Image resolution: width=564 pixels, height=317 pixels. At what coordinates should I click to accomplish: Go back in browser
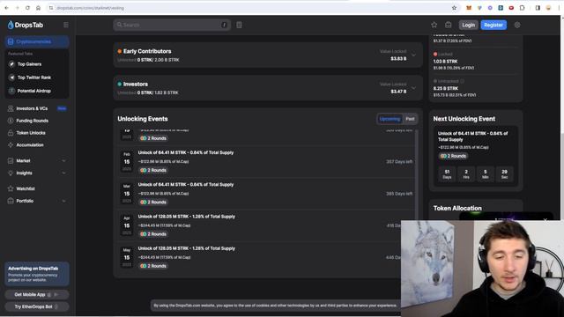6,8
